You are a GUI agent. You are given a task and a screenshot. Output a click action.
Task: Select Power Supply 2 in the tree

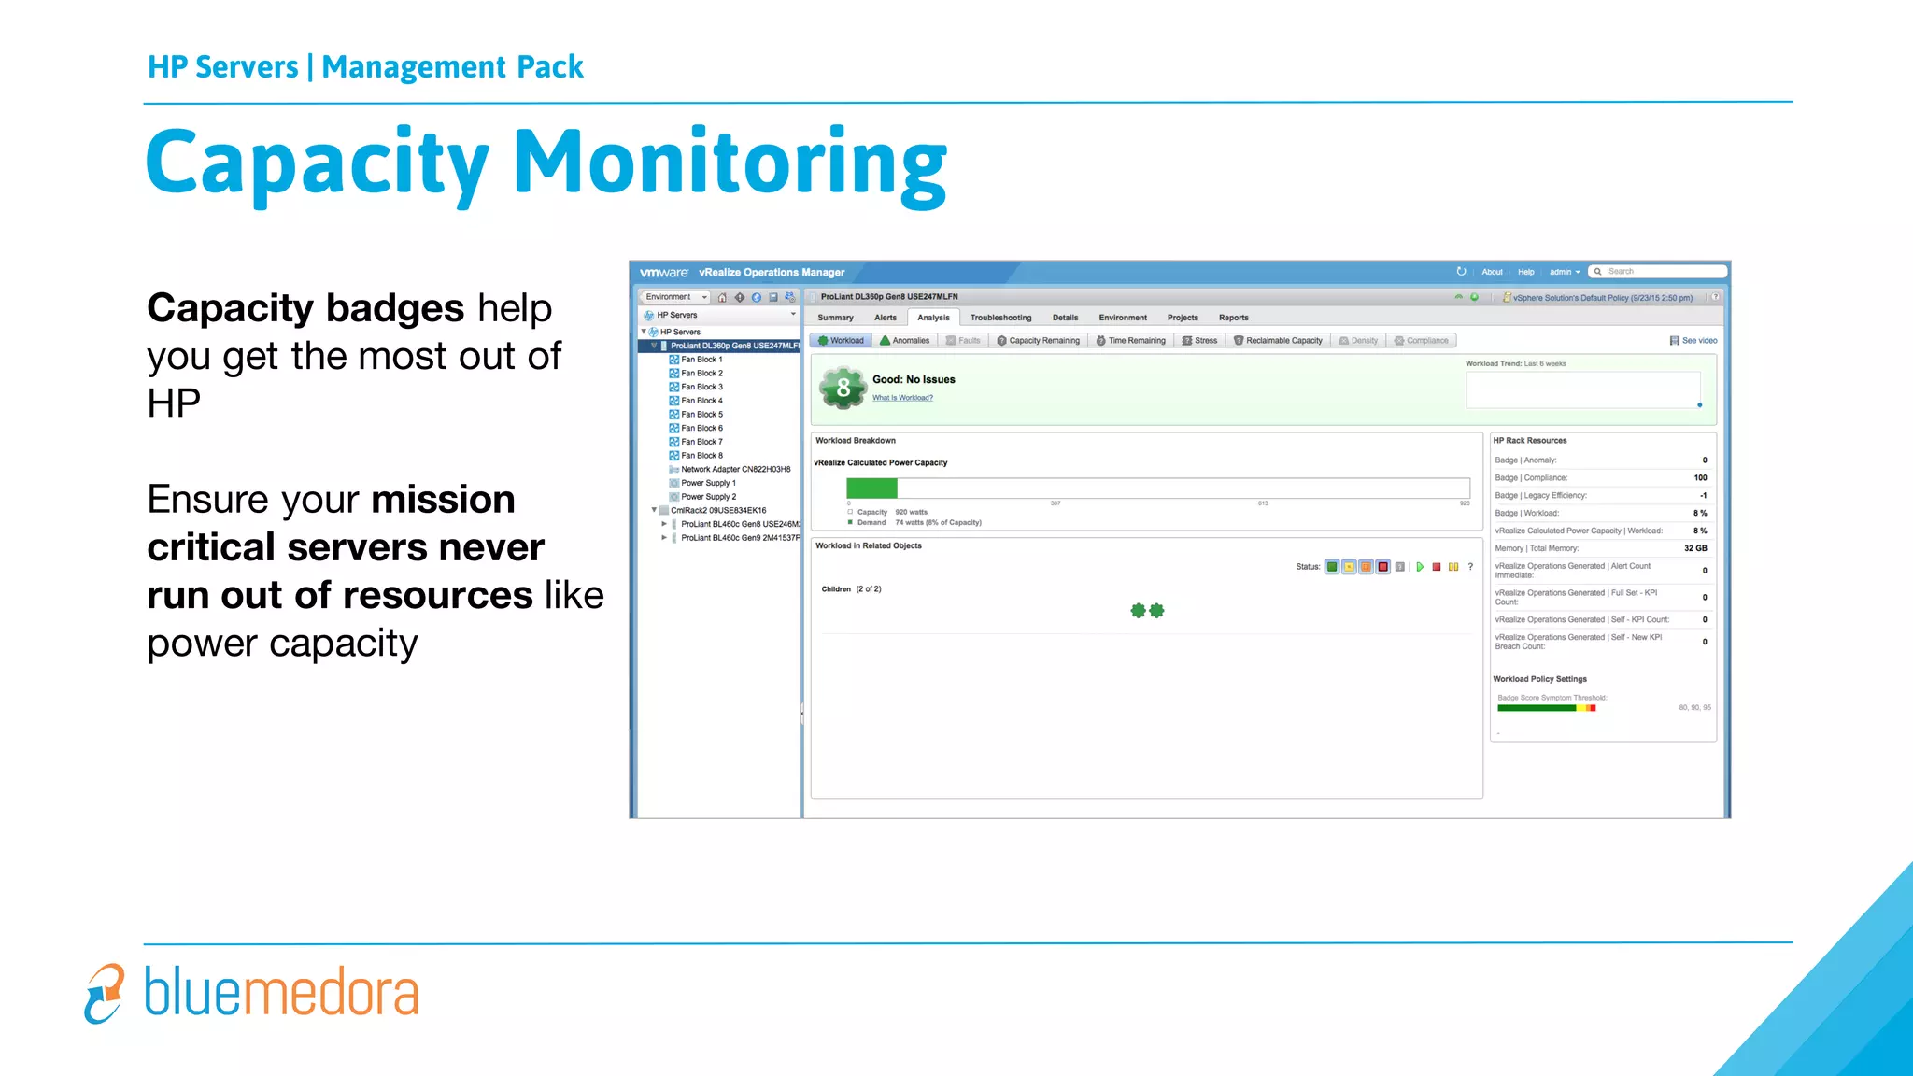point(708,497)
